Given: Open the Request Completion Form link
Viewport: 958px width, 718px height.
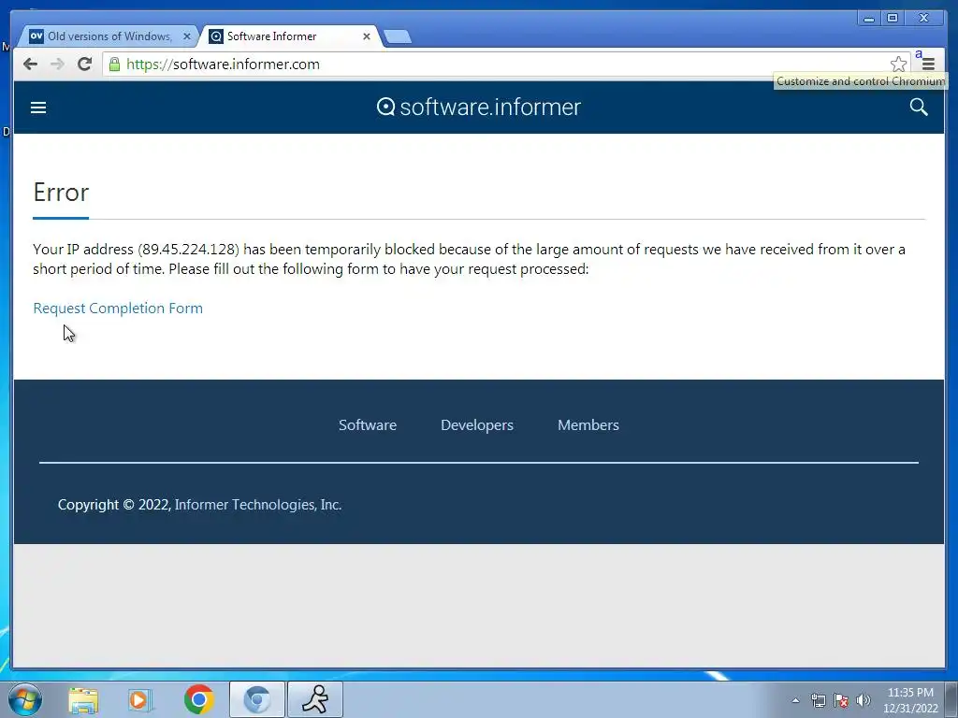Looking at the screenshot, I should tap(118, 309).
